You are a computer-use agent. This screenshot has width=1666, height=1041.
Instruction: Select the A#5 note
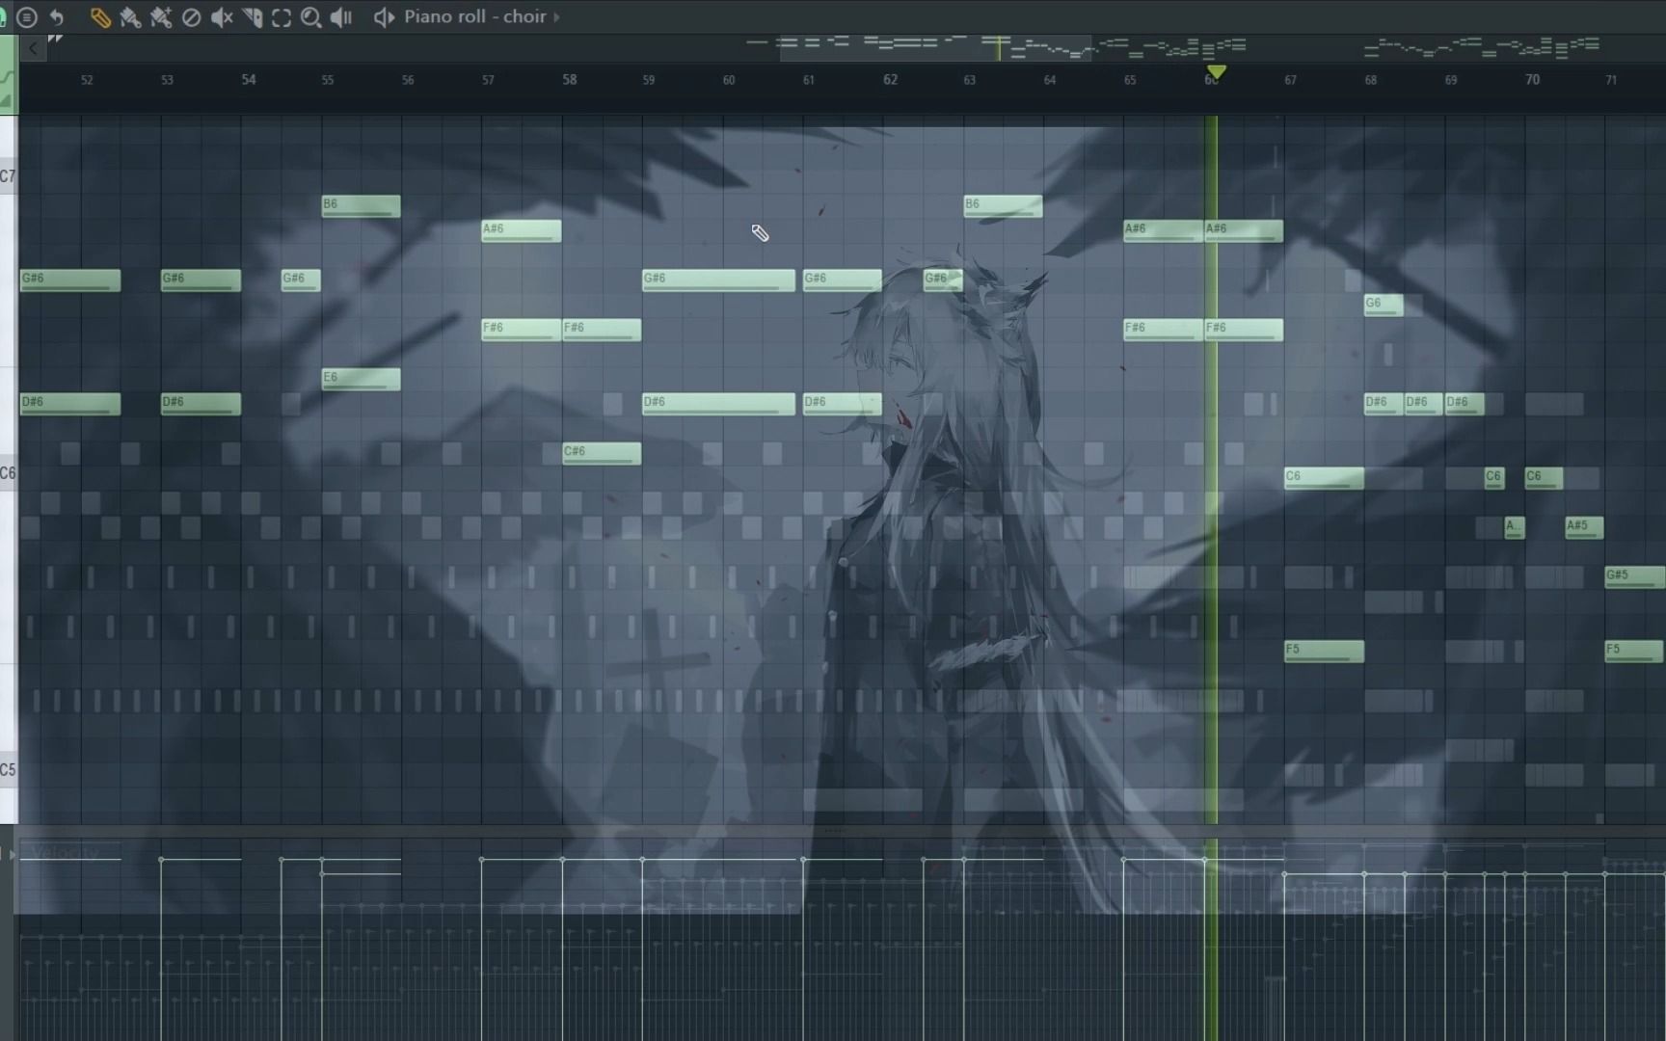click(x=1584, y=527)
